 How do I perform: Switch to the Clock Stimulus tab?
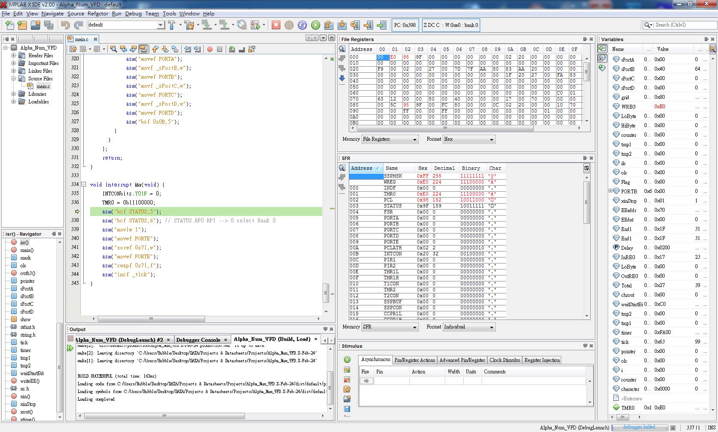tap(505, 360)
